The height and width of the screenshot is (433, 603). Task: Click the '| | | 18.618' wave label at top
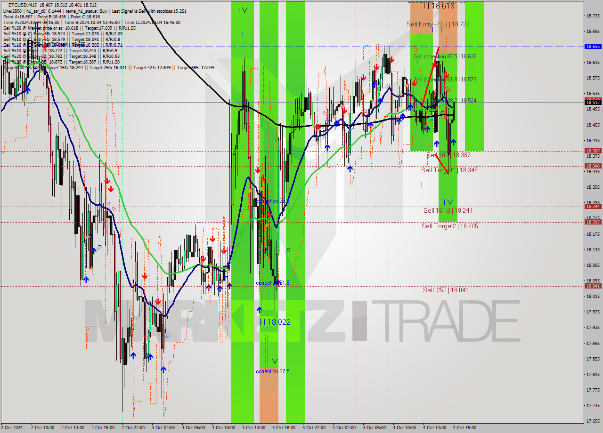[437, 6]
